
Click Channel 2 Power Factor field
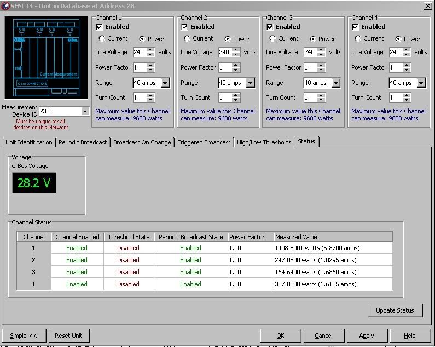(225, 67)
